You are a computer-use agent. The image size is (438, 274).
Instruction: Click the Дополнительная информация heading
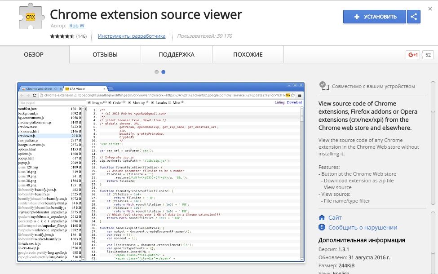click(362, 240)
